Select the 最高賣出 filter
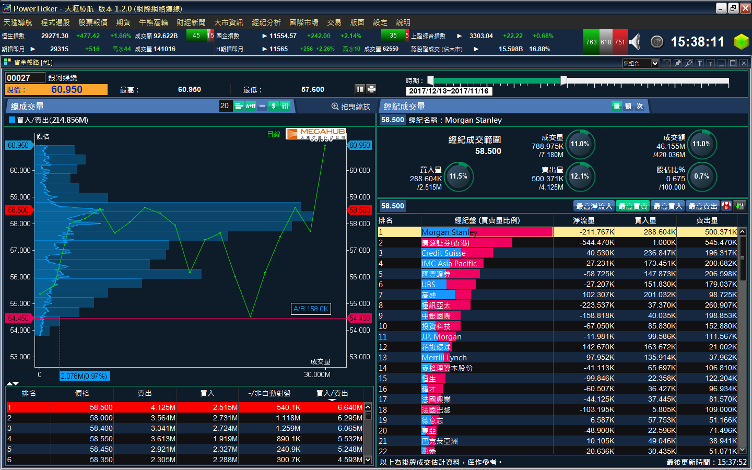The image size is (752, 470). click(702, 206)
